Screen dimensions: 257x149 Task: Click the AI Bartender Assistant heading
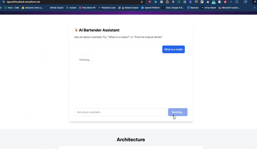99,30
